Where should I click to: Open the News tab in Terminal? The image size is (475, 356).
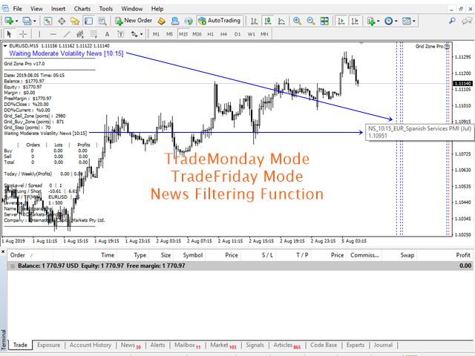pos(131,345)
